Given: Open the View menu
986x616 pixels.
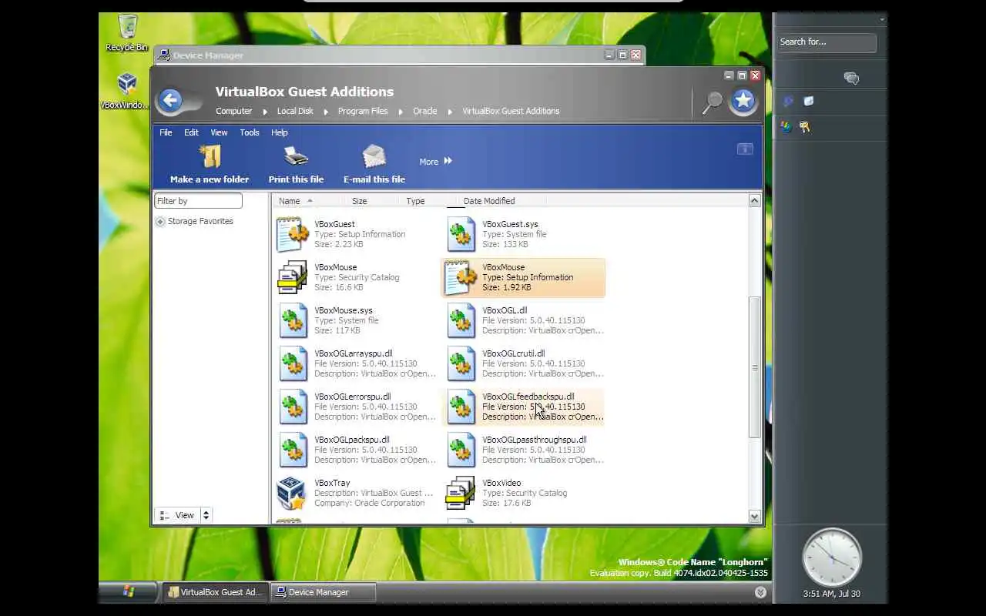Looking at the screenshot, I should click(219, 132).
